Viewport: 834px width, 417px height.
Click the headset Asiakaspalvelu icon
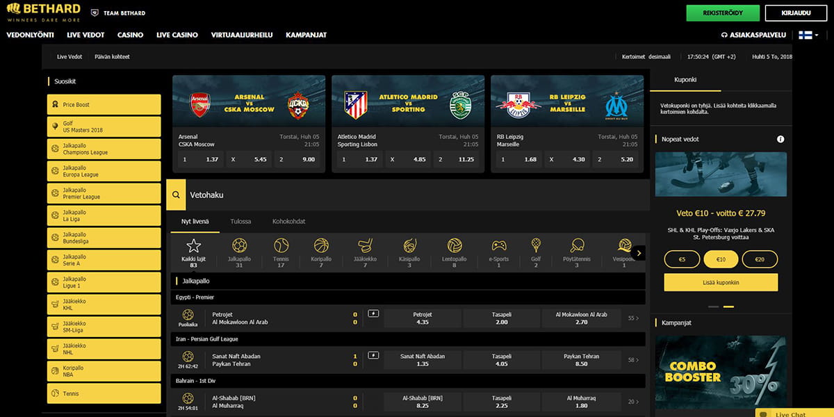(725, 35)
